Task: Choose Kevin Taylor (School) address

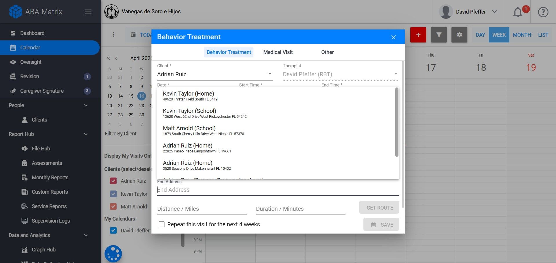Action: tap(276, 113)
